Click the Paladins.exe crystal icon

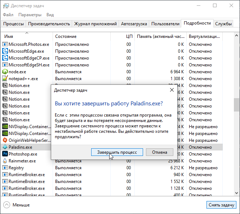click(x=5, y=147)
